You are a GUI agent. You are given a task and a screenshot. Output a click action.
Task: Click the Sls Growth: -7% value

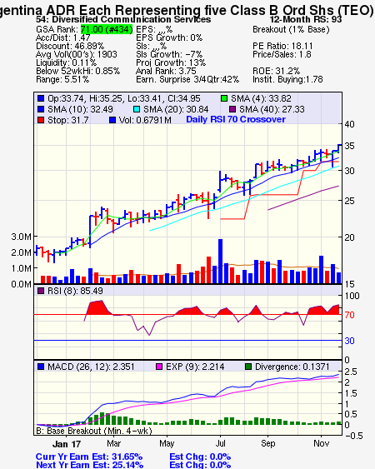coord(169,54)
